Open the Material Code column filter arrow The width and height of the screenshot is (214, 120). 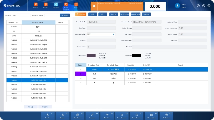(x=102, y=65)
